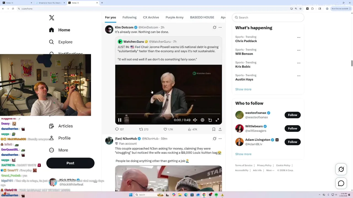Open trending topic Chris Paddack
This screenshot has width=353, height=198.
pyautogui.click(x=246, y=41)
